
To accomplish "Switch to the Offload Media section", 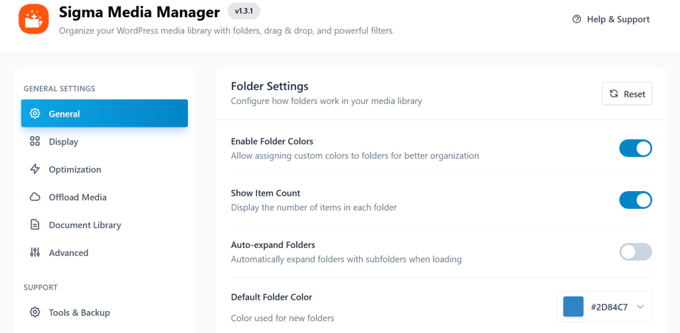I will tap(77, 197).
